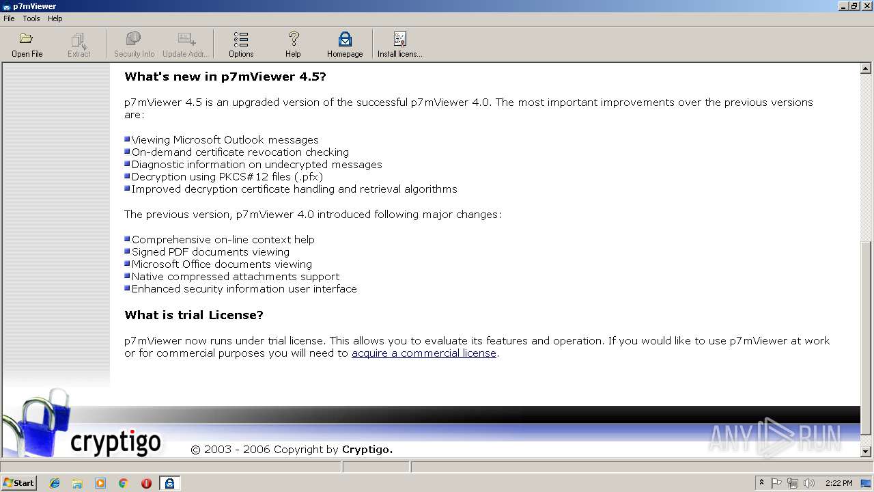Click the Viewing Microsoft Outlook messages bullet
The image size is (874, 492).
click(x=225, y=140)
